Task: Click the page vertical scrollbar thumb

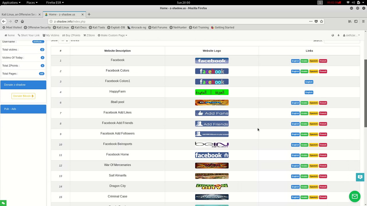Action: coord(366,93)
